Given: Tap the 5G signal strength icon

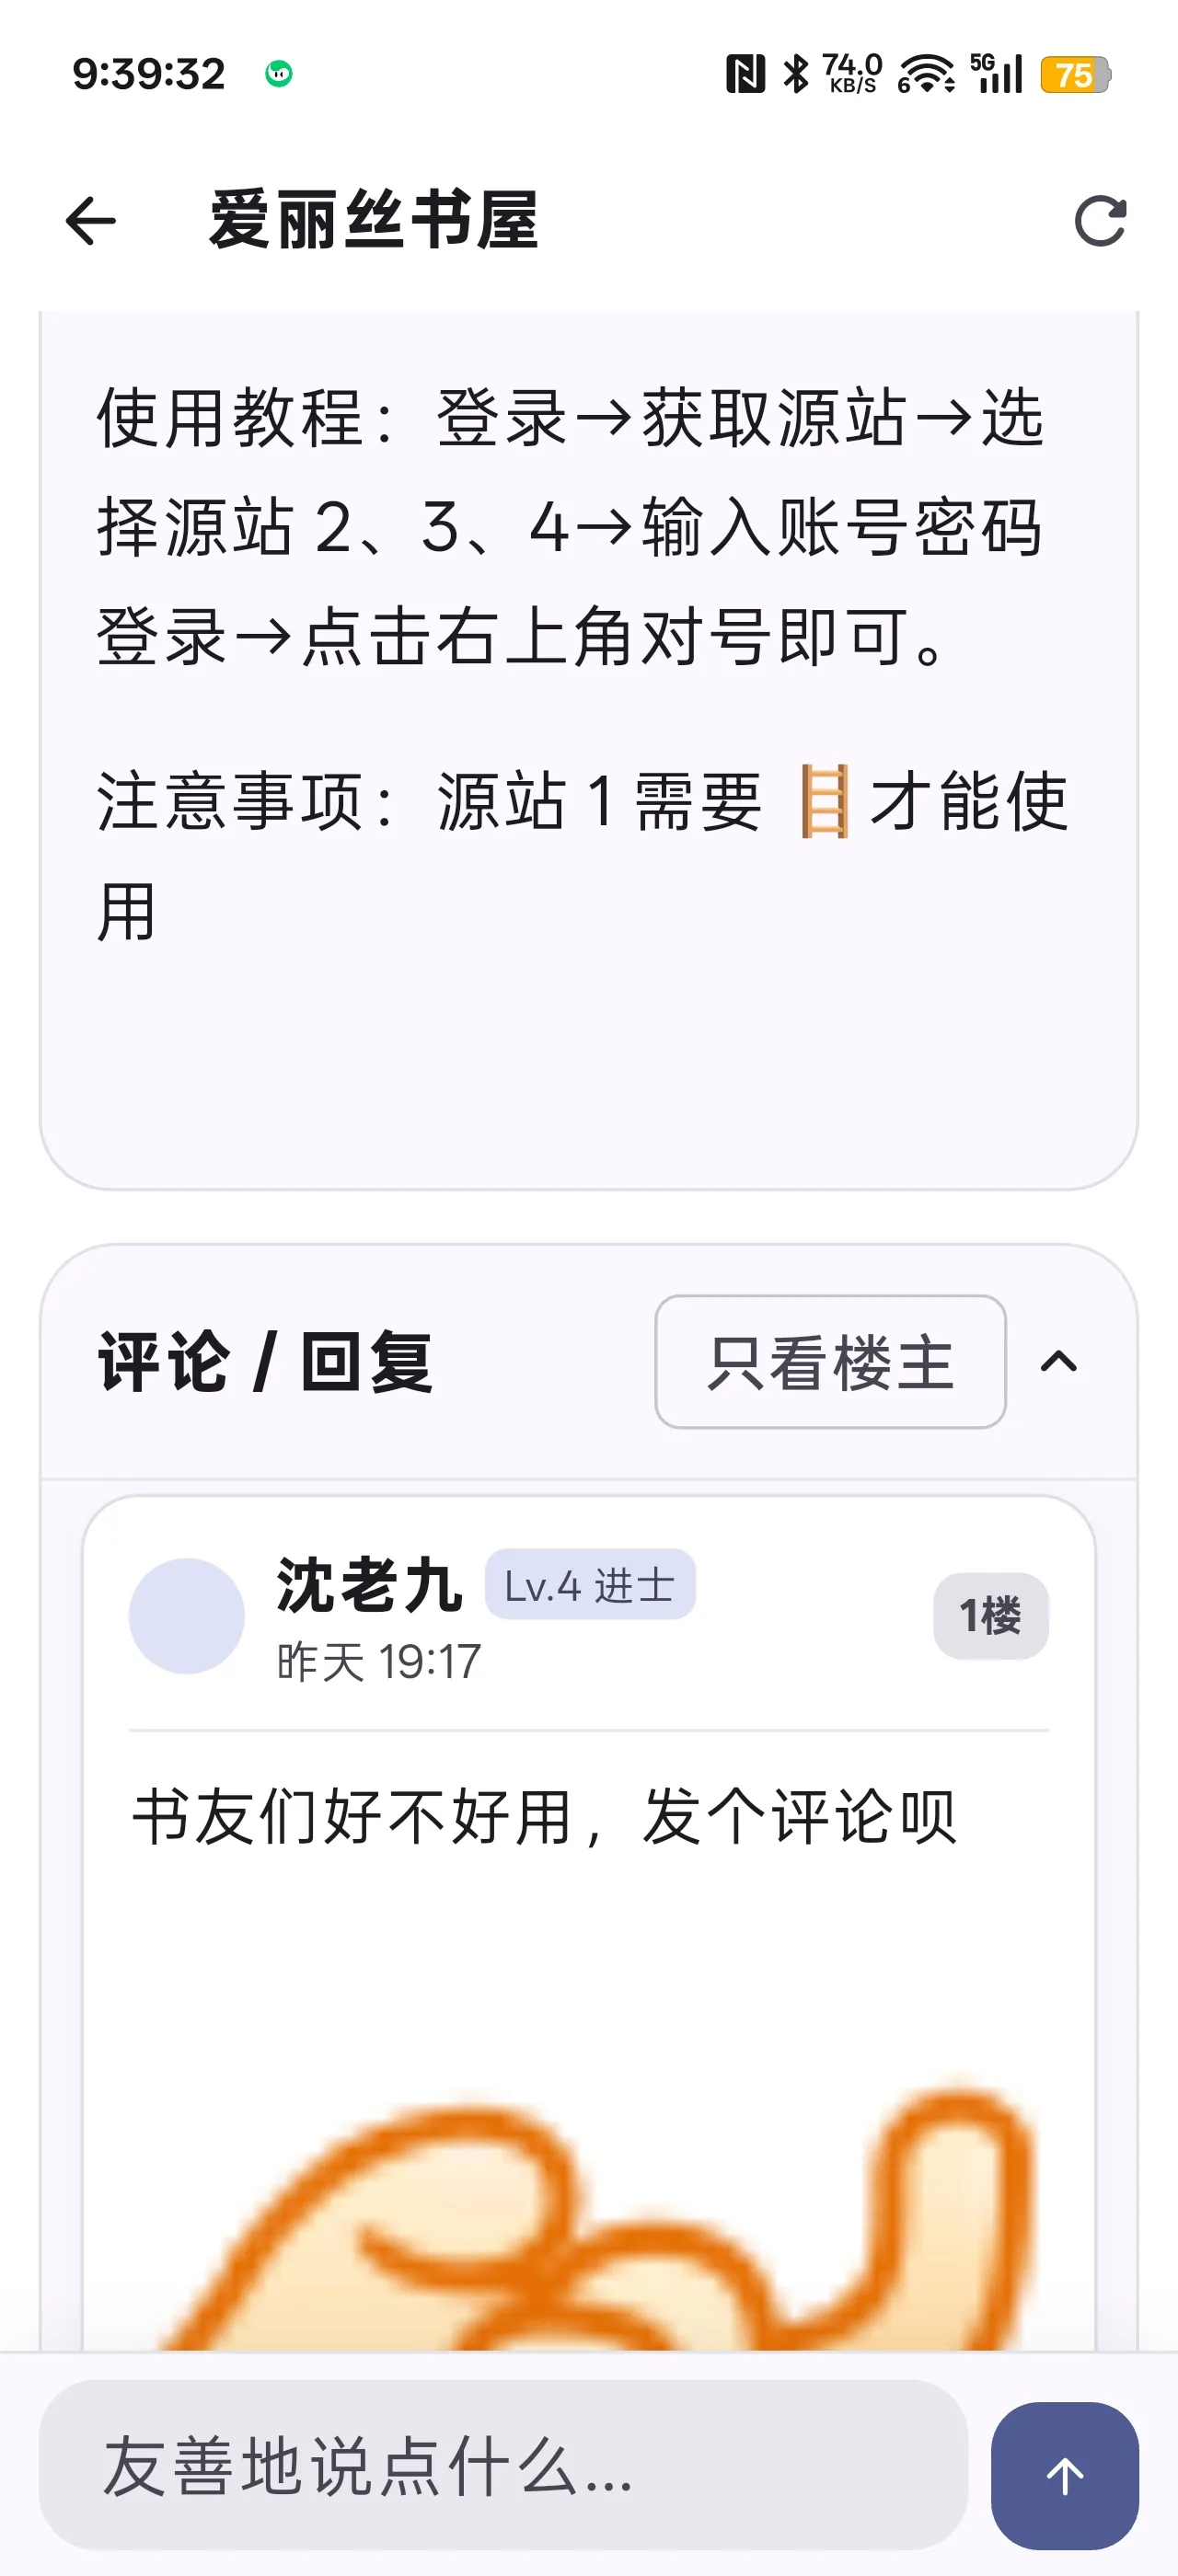Looking at the screenshot, I should pos(996,74).
